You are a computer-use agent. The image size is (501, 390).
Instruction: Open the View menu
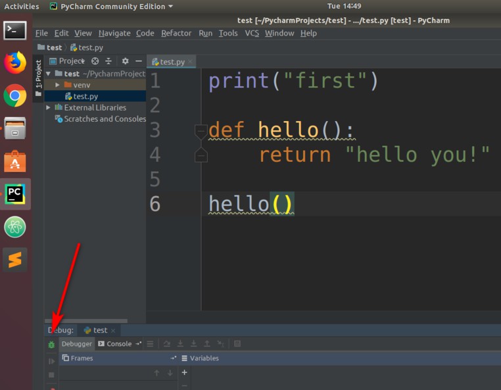(x=83, y=34)
